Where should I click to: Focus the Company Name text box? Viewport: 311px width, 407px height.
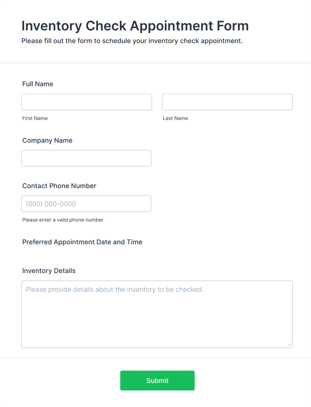[86, 158]
